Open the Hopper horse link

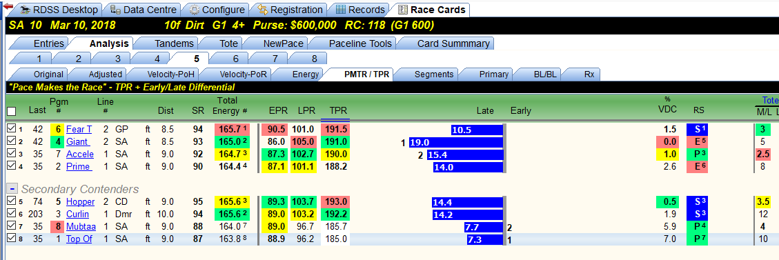click(x=80, y=202)
